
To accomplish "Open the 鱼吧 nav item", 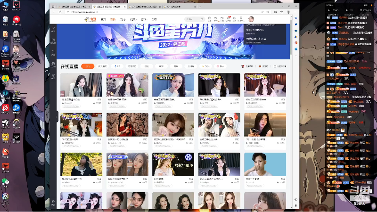I will (154, 19).
